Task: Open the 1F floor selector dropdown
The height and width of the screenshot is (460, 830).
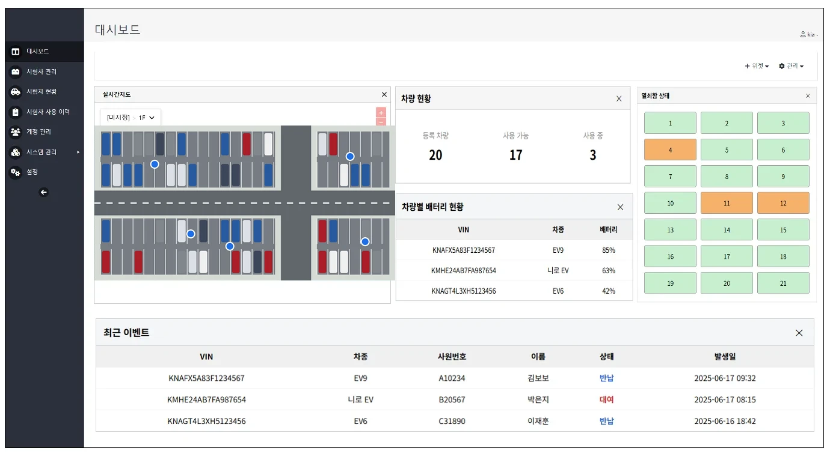Action: tap(131, 118)
